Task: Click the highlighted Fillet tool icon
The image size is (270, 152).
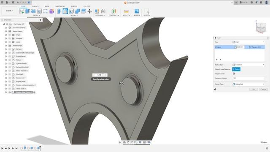Action: (65, 11)
